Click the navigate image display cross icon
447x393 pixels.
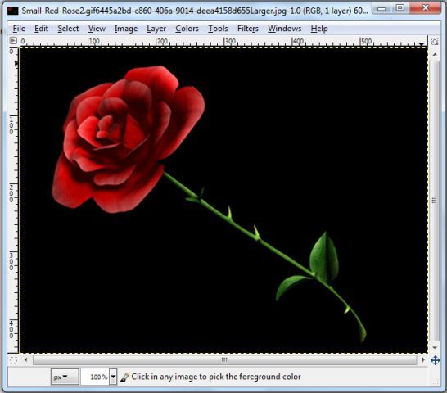[x=435, y=360]
